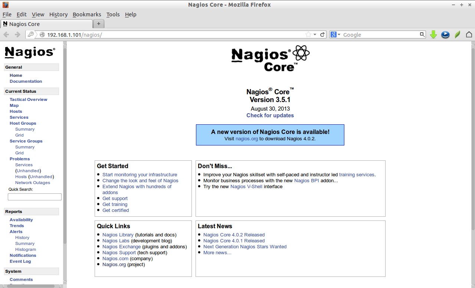Open the Alerts Histogram link

point(26,249)
